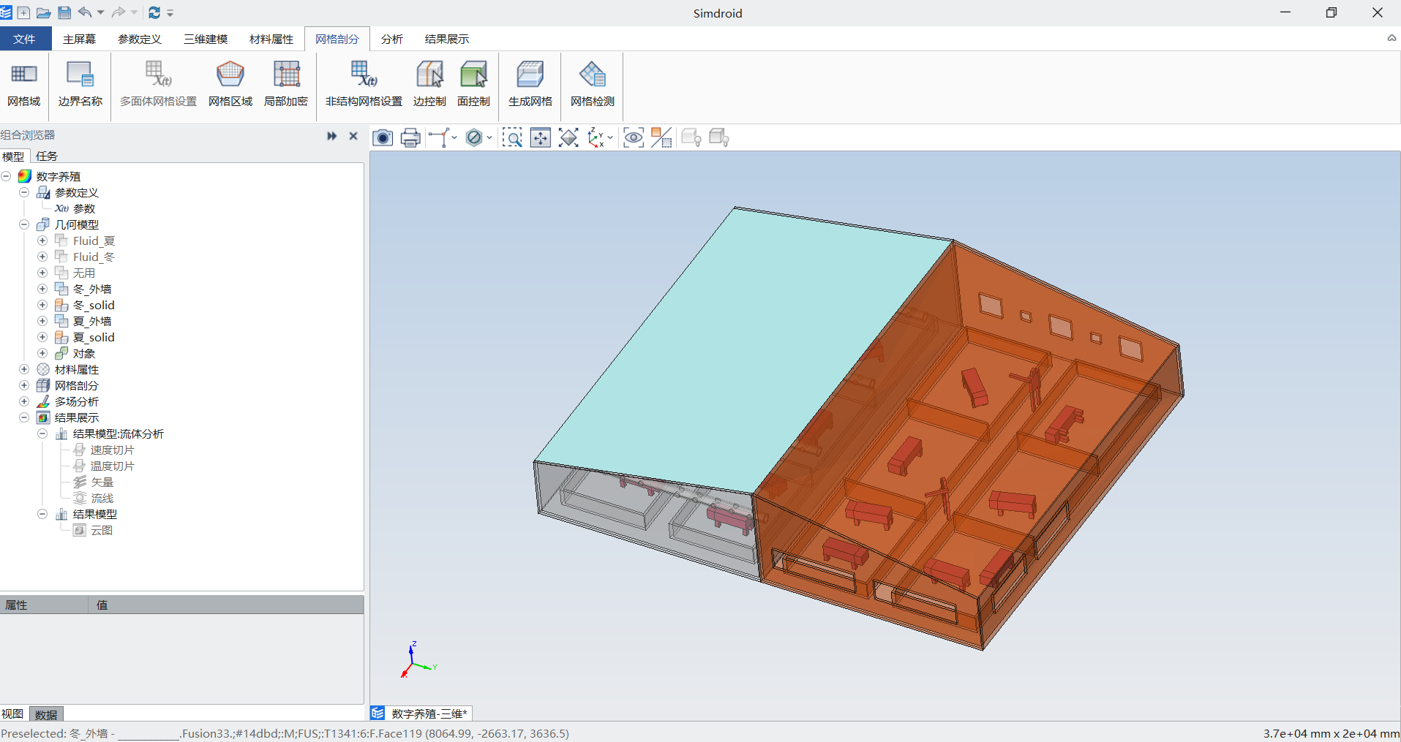Image resolution: width=1401 pixels, height=742 pixels.
Task: Click the 网格域 mesh domain icon
Action: pos(24,84)
